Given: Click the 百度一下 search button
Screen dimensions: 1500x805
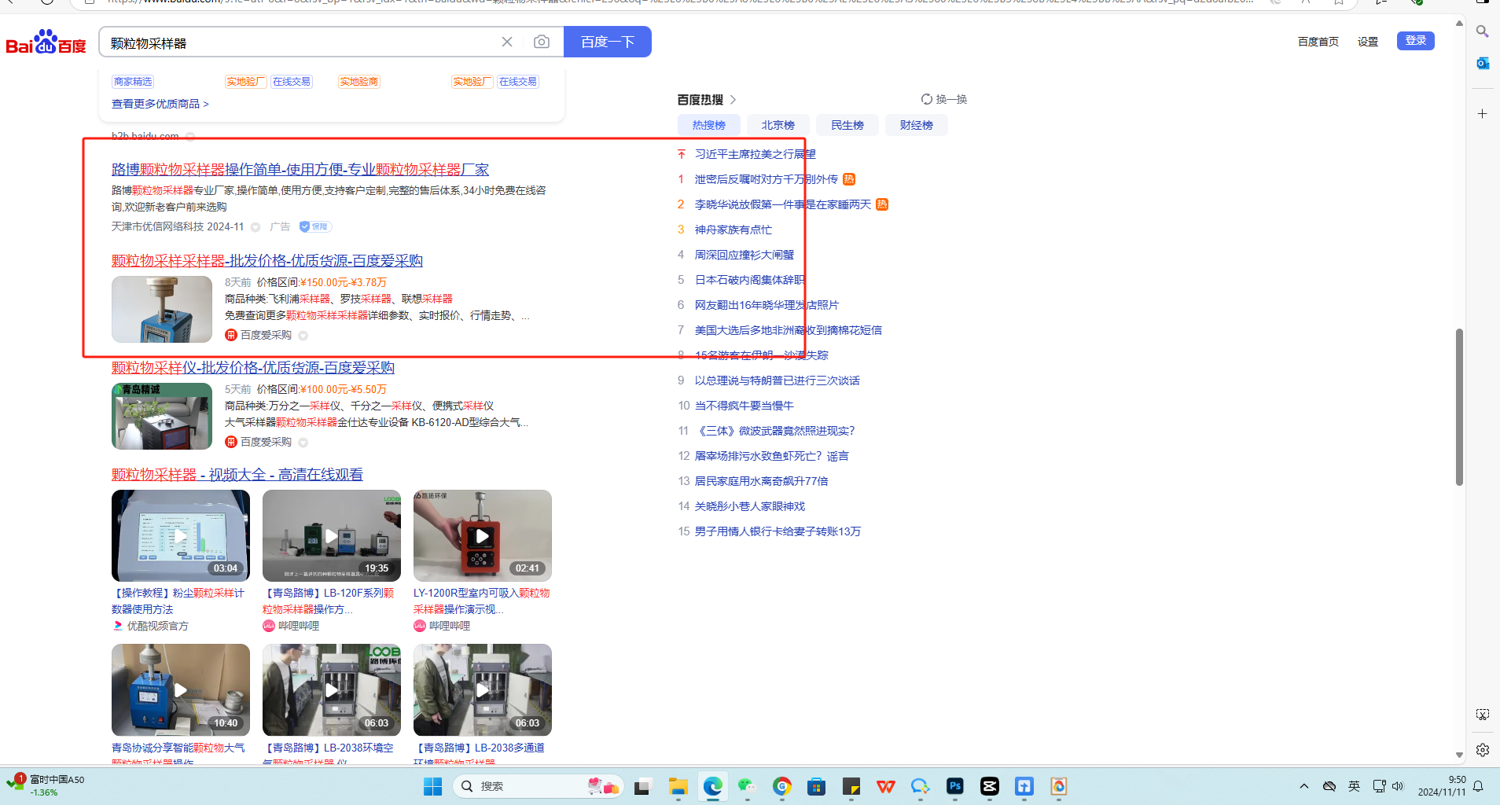Looking at the screenshot, I should pos(608,42).
